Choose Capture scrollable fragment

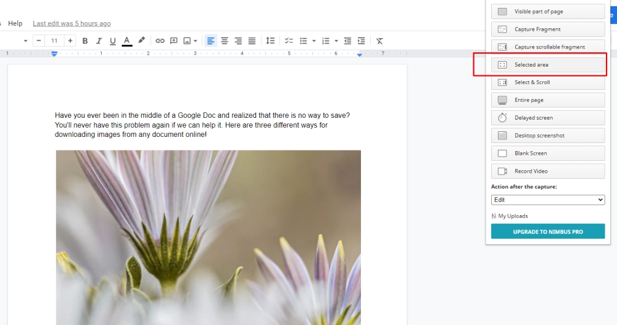point(548,47)
